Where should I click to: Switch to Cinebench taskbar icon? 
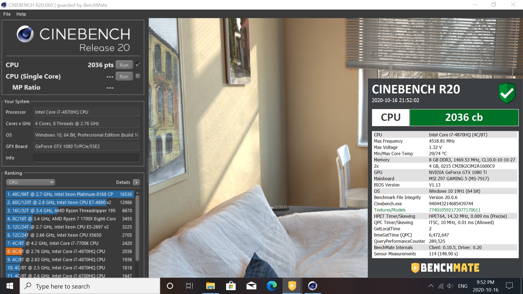pos(312,286)
